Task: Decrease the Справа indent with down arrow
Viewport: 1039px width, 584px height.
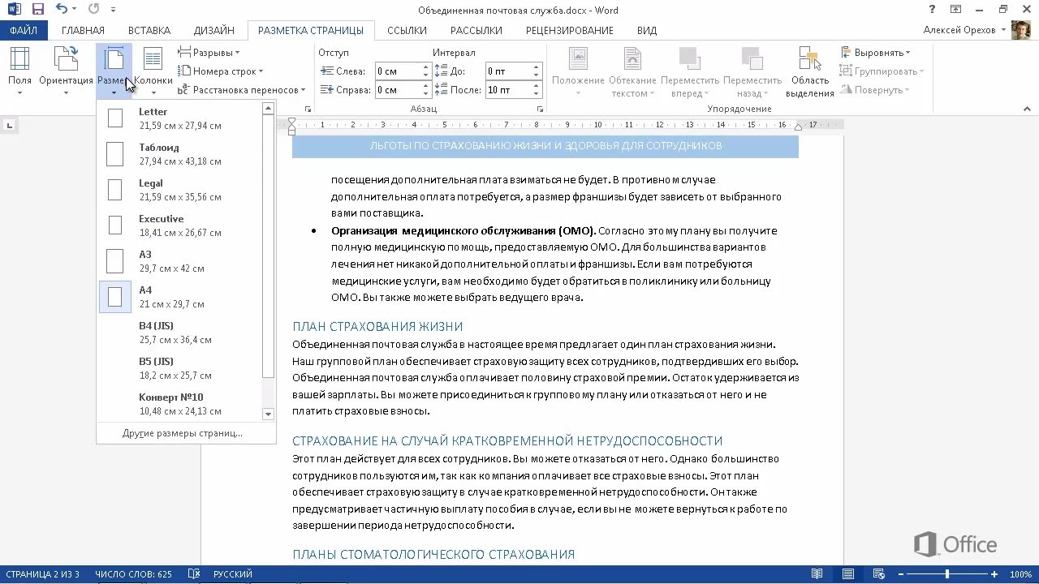Action: coord(425,94)
